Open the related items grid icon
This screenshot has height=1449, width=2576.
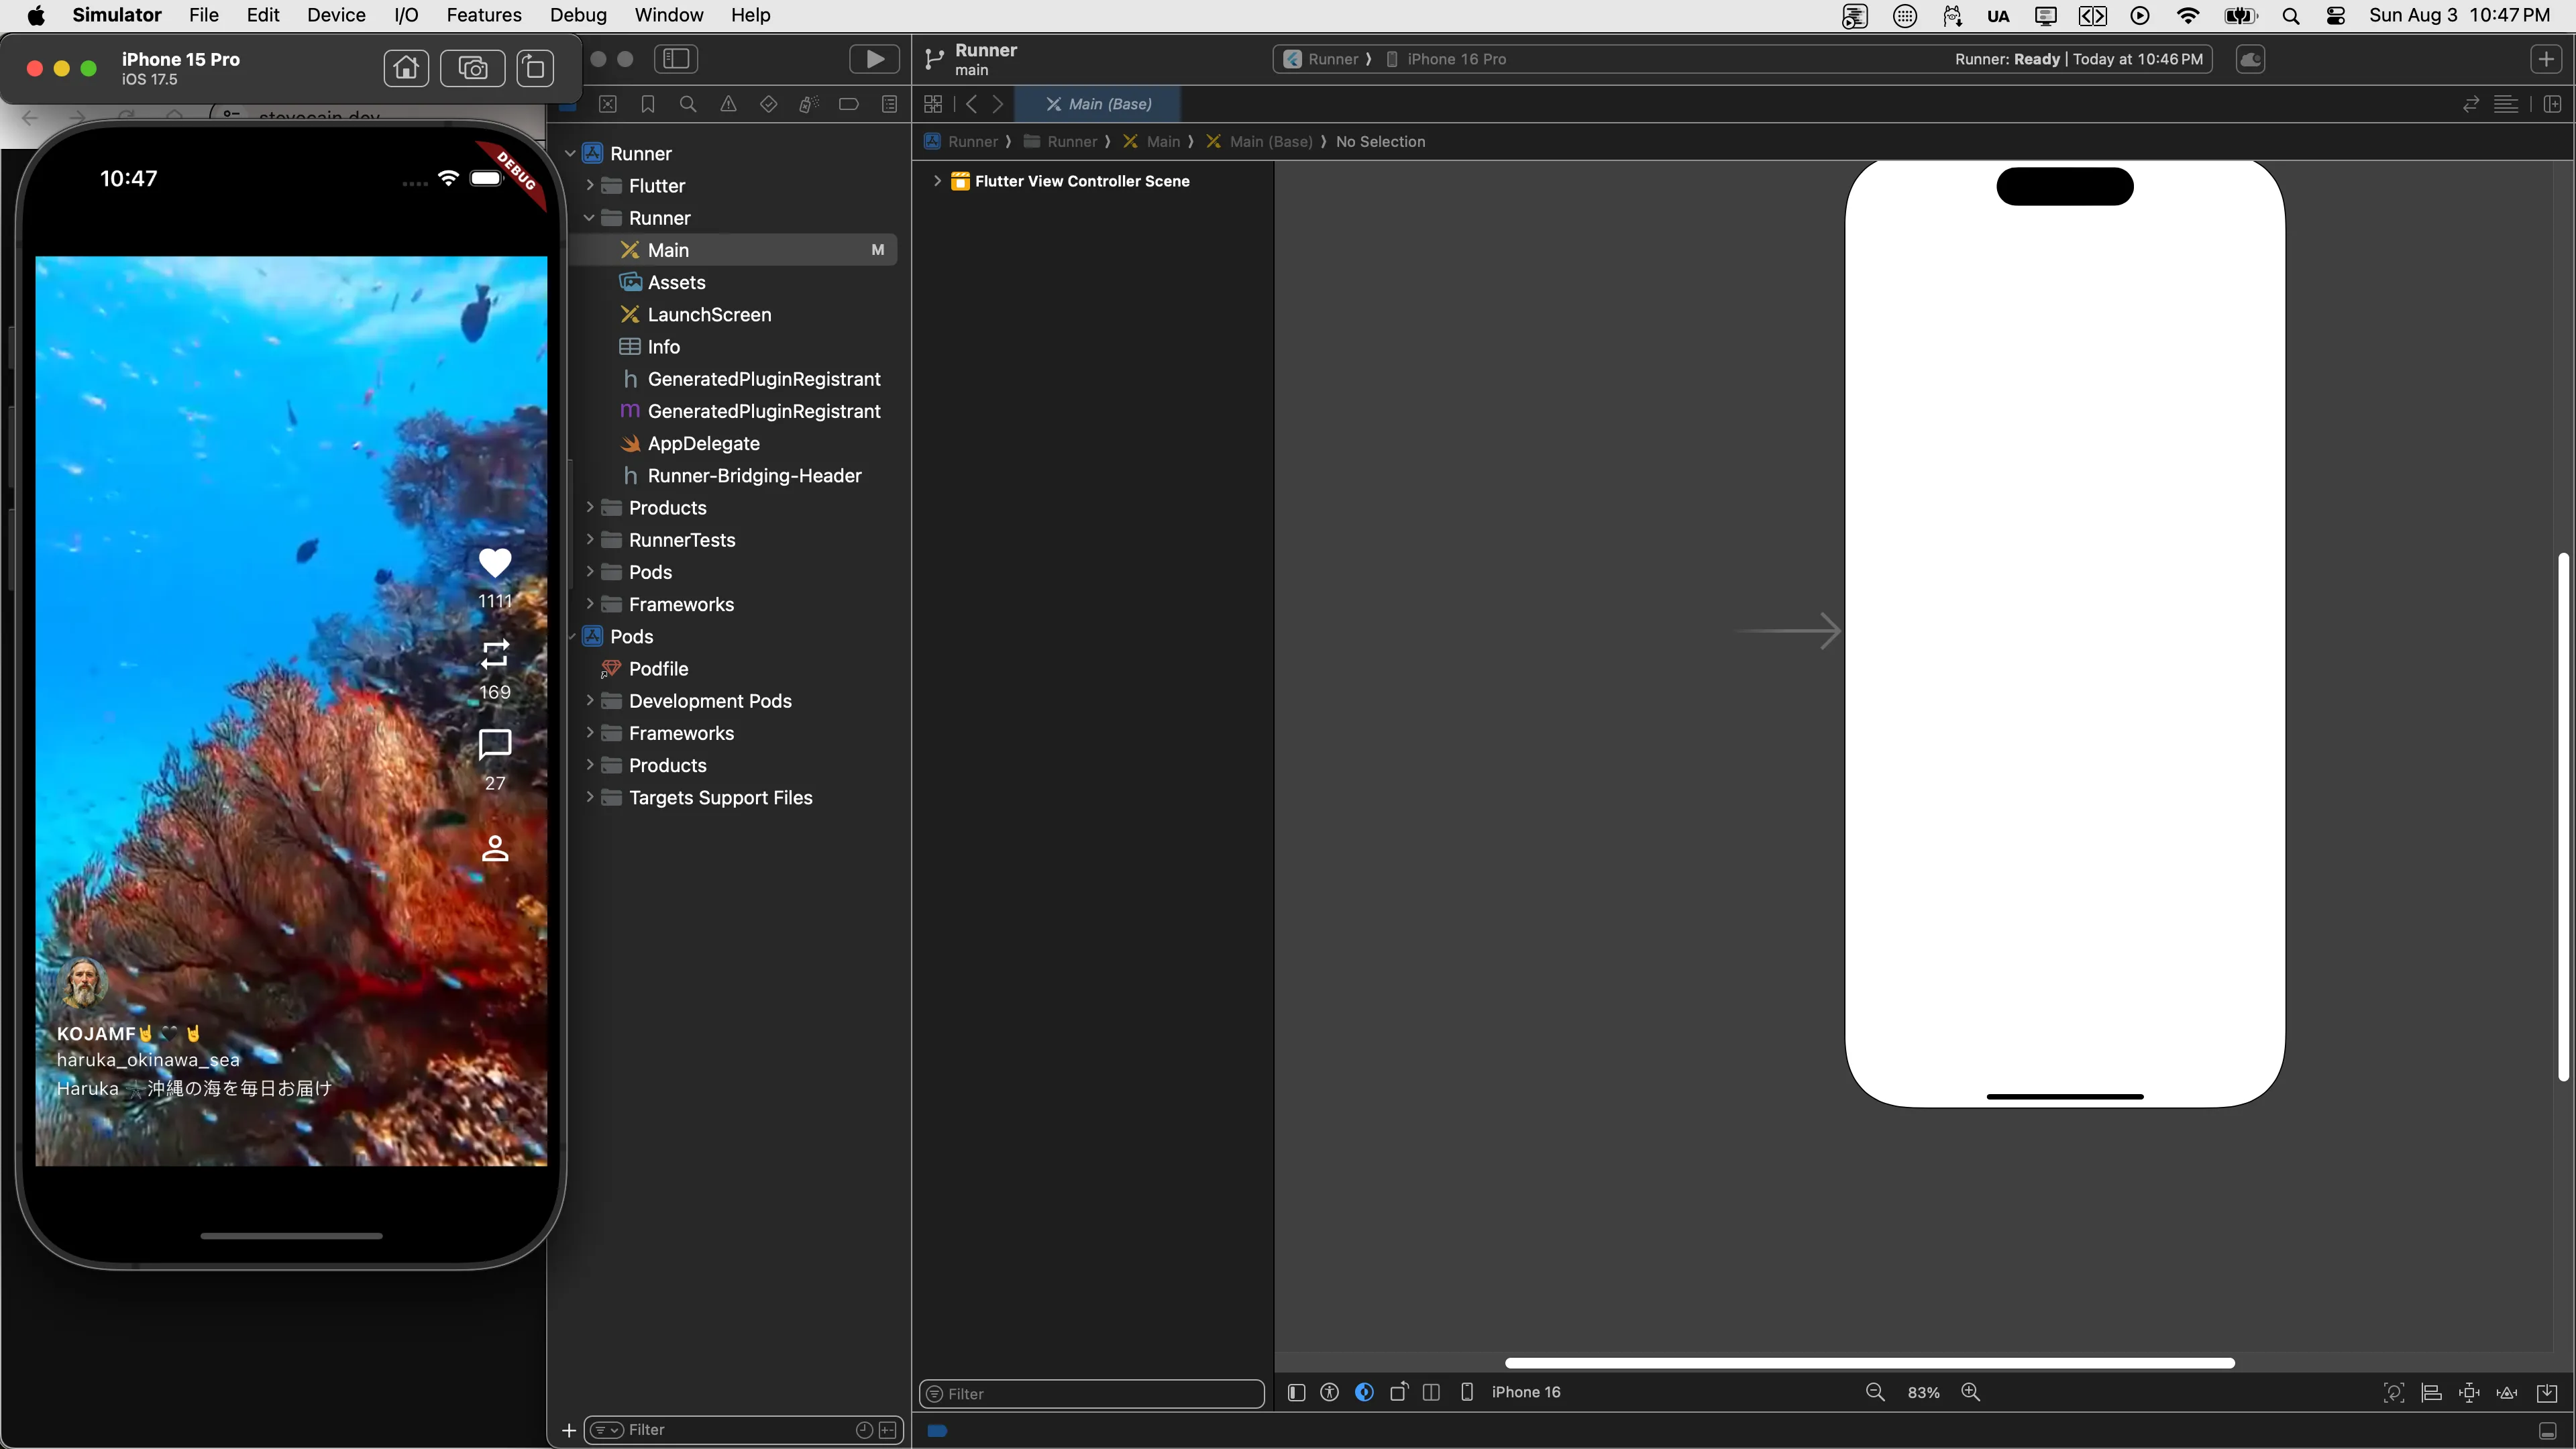[933, 104]
